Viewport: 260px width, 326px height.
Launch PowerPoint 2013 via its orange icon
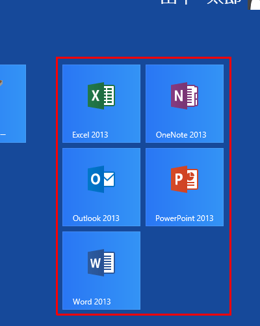click(185, 179)
